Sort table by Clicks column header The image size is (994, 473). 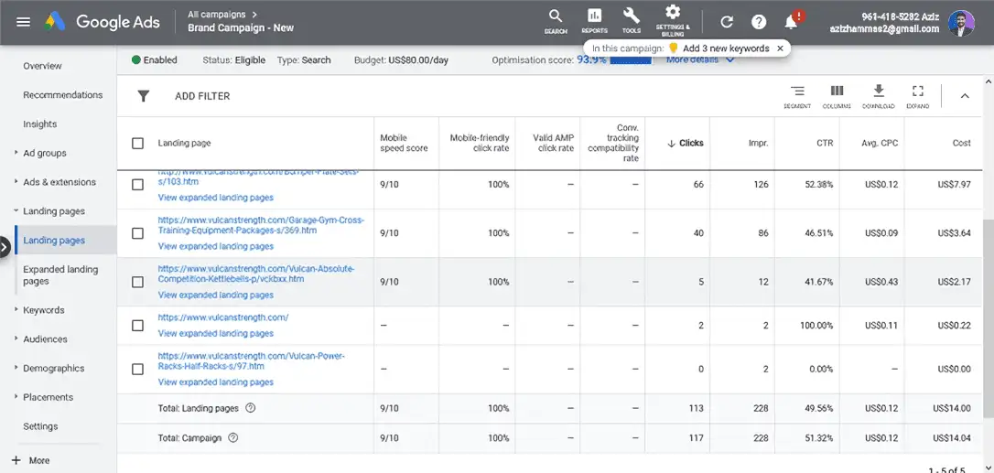[x=691, y=143]
